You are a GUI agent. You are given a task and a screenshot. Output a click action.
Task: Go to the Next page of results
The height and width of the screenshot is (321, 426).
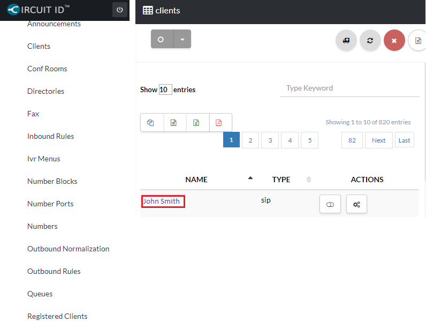(x=378, y=140)
